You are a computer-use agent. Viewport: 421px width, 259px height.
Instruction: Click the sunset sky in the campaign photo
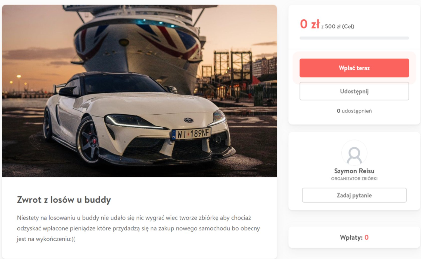35,30
